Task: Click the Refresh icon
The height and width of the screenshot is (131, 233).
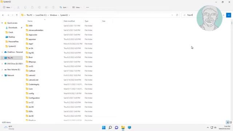Action: 177,15
